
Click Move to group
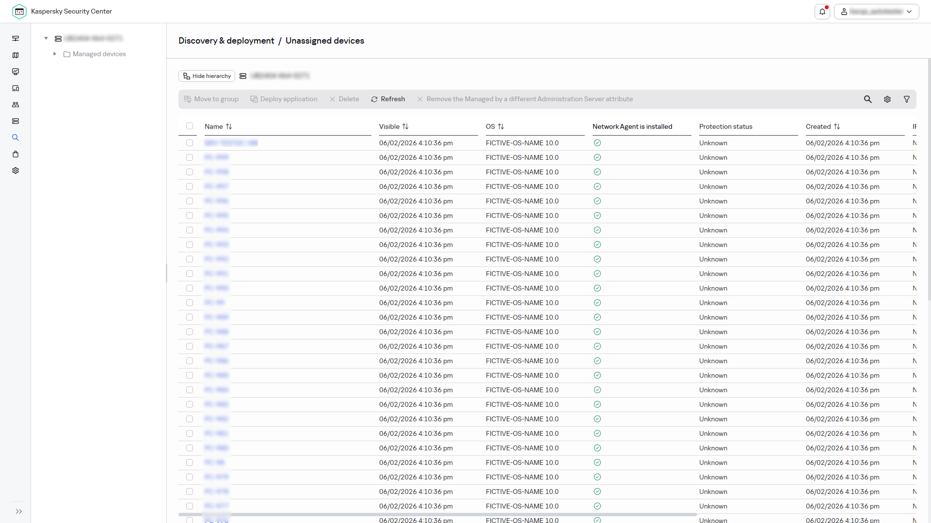click(211, 99)
